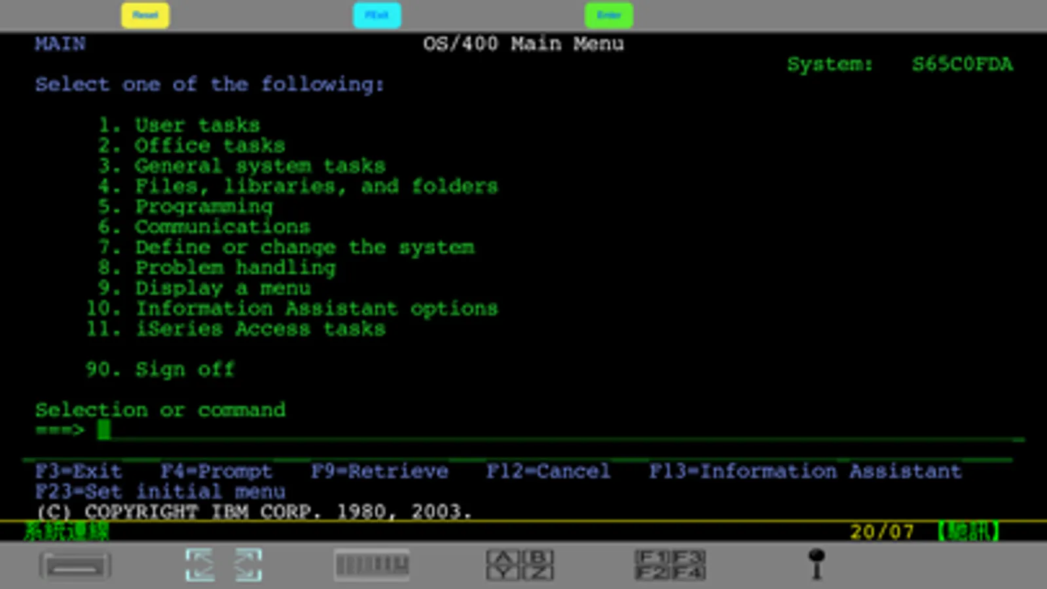The image size is (1047, 589).
Task: Open the F1-F4 function keys icon
Action: (670, 565)
